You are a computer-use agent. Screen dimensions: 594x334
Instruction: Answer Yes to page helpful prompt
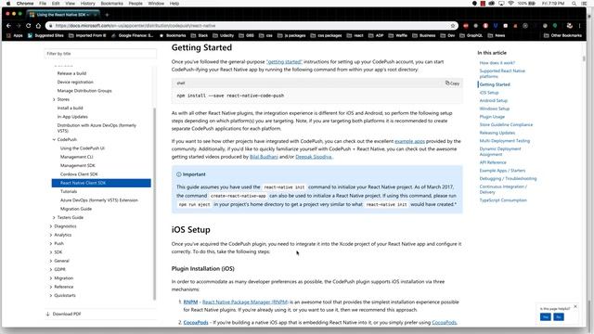[x=546, y=317]
